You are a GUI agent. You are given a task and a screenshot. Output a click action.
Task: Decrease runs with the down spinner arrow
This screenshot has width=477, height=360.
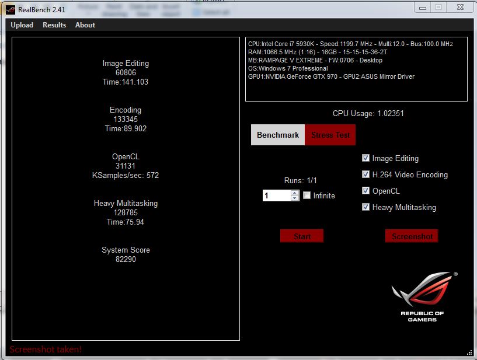click(x=294, y=198)
